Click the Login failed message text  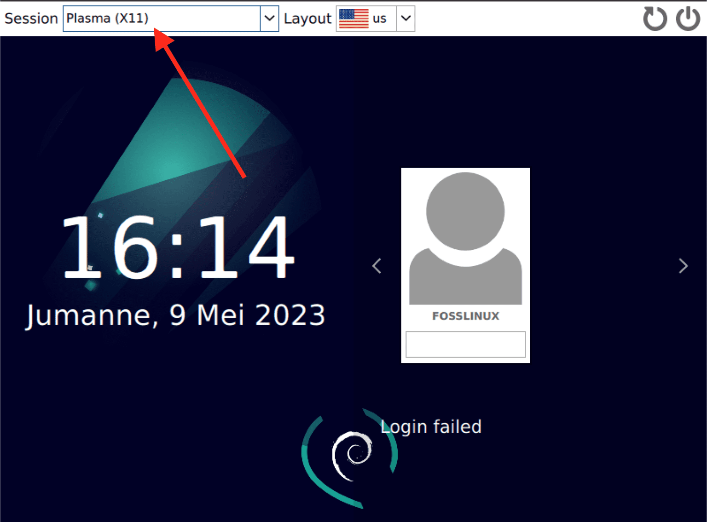pos(431,426)
